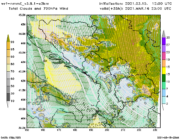
Task: Pick the light gray 60–70 cloud swatch
Action: point(8,75)
